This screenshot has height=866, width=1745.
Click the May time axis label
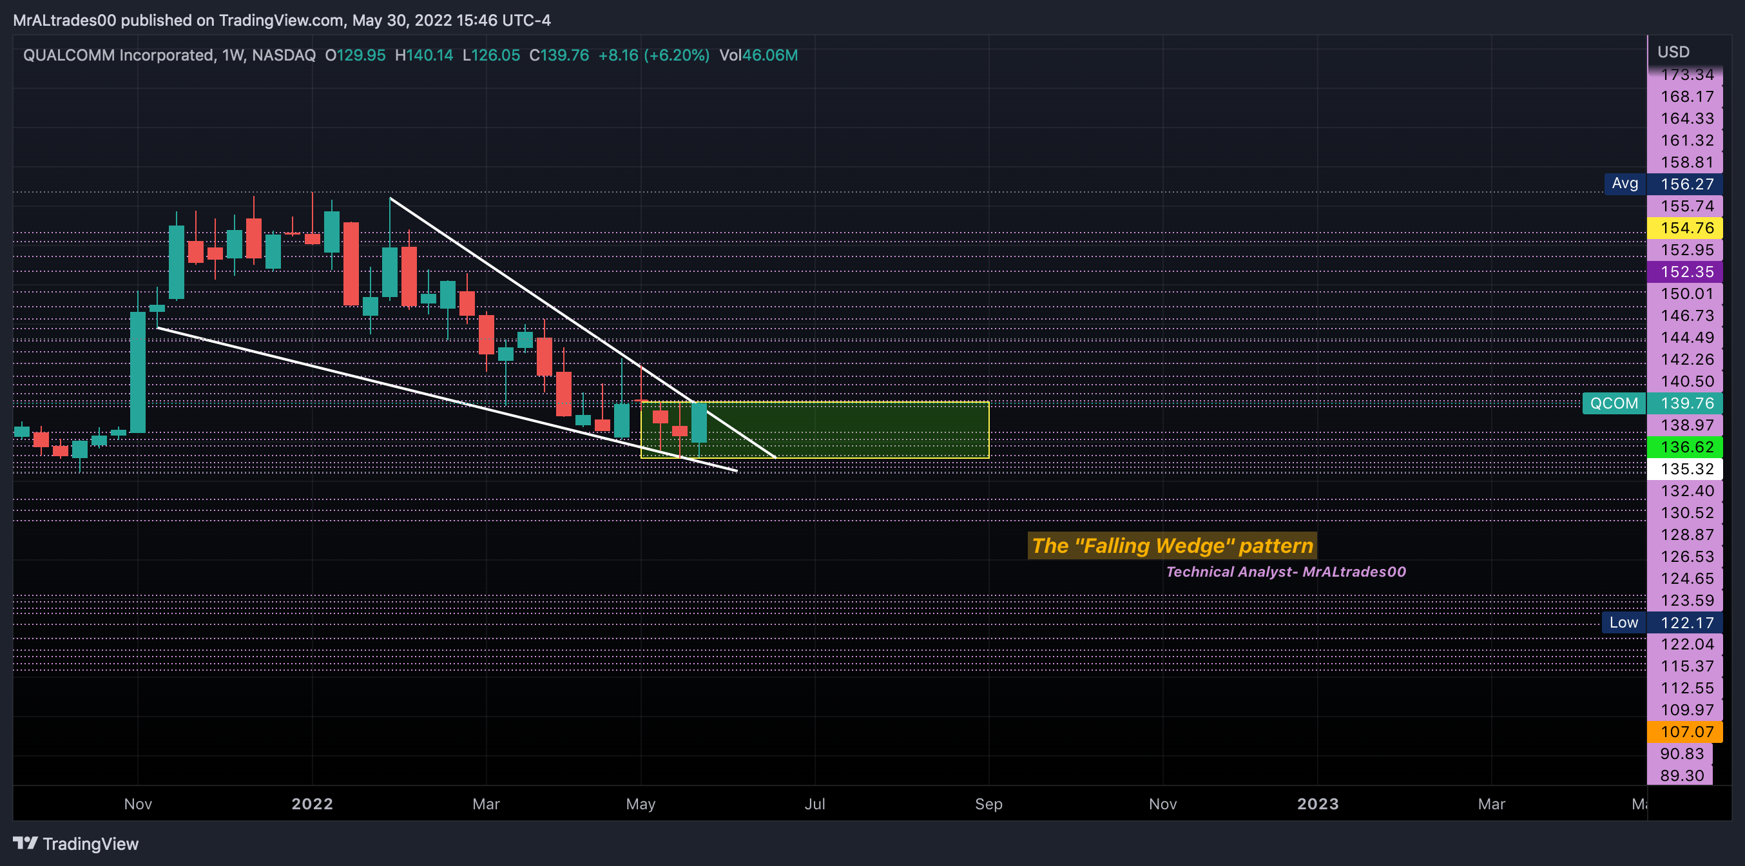pyautogui.click(x=640, y=803)
